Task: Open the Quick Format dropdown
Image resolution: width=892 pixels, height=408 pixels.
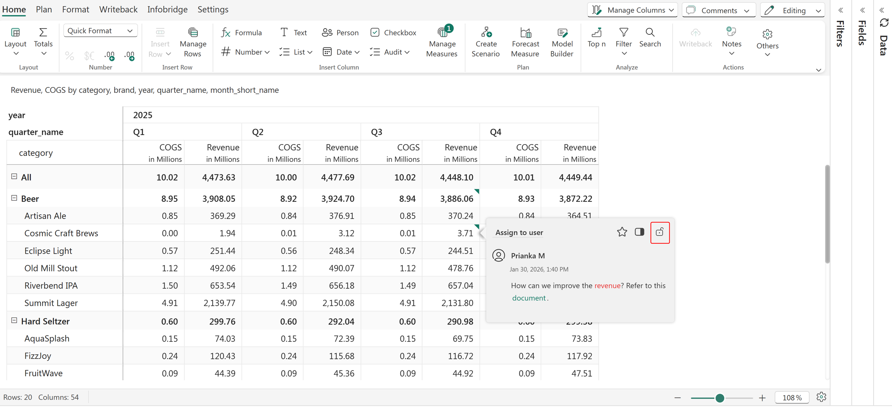Action: 100,31
